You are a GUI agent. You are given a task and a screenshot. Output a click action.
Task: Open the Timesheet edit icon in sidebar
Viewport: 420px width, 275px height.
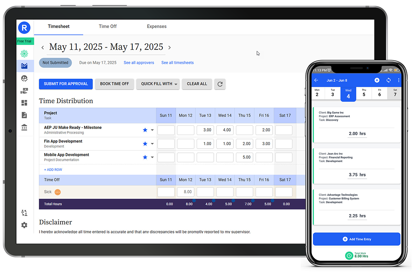click(24, 66)
